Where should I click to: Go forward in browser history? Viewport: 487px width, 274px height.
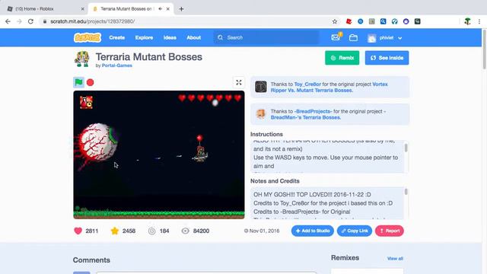click(19, 21)
